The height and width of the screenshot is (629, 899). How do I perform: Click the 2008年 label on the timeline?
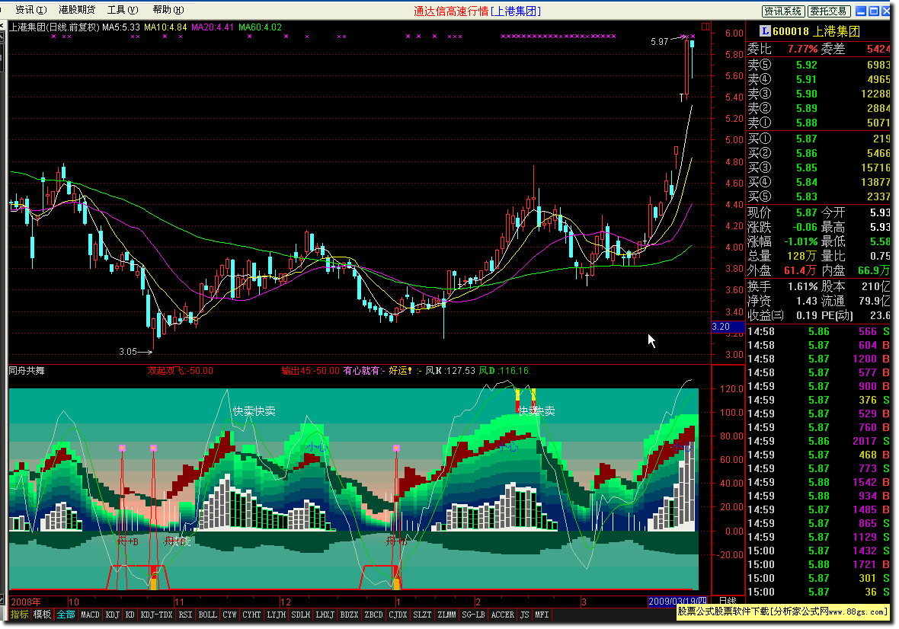[x=26, y=602]
